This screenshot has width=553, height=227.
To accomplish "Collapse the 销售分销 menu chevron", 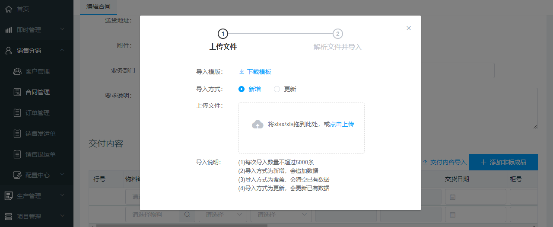I will pos(62,50).
